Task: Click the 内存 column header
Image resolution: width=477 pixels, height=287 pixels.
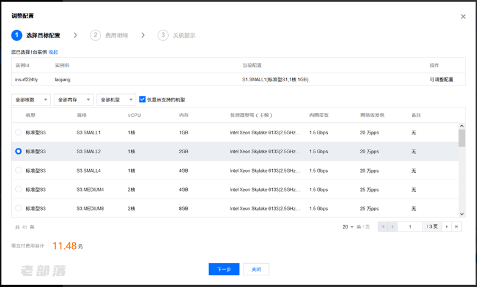Action: [x=183, y=115]
